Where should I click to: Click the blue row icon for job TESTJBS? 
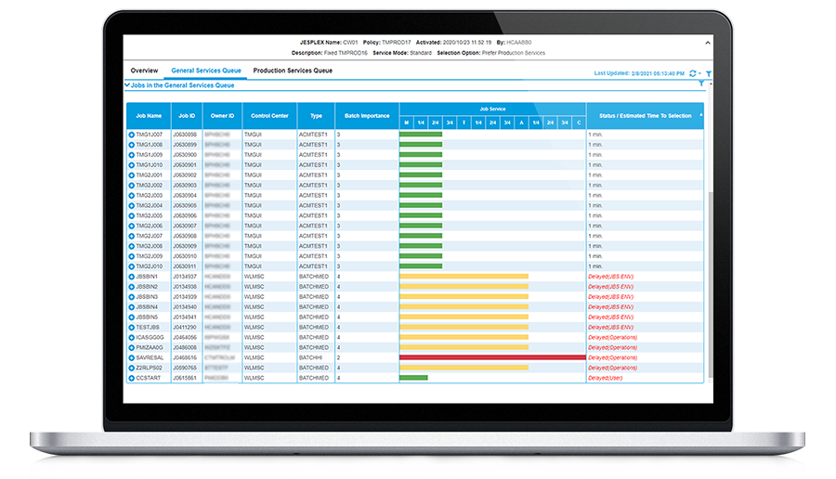(132, 327)
